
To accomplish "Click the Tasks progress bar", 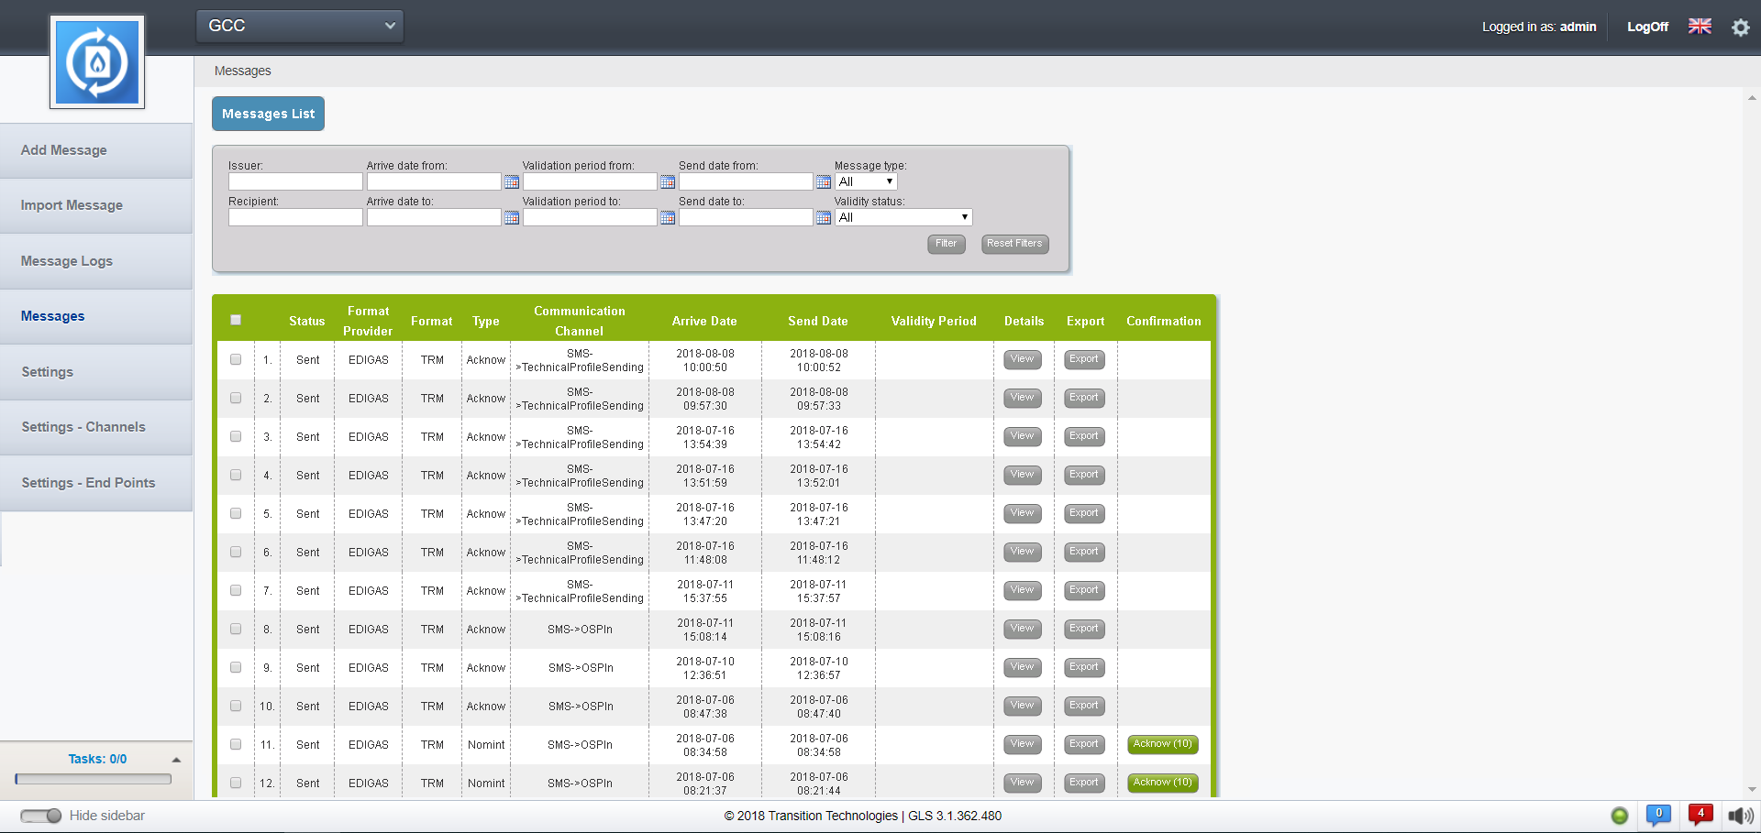I will (x=94, y=779).
